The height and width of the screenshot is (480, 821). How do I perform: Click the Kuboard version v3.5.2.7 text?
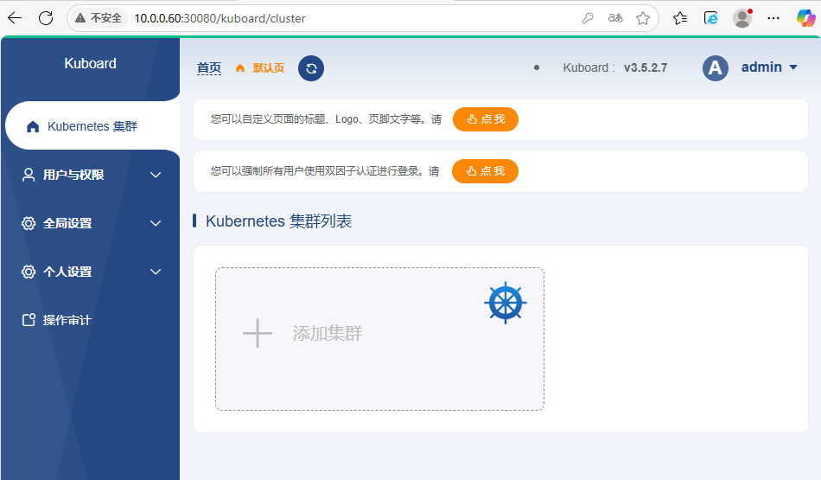pyautogui.click(x=645, y=67)
